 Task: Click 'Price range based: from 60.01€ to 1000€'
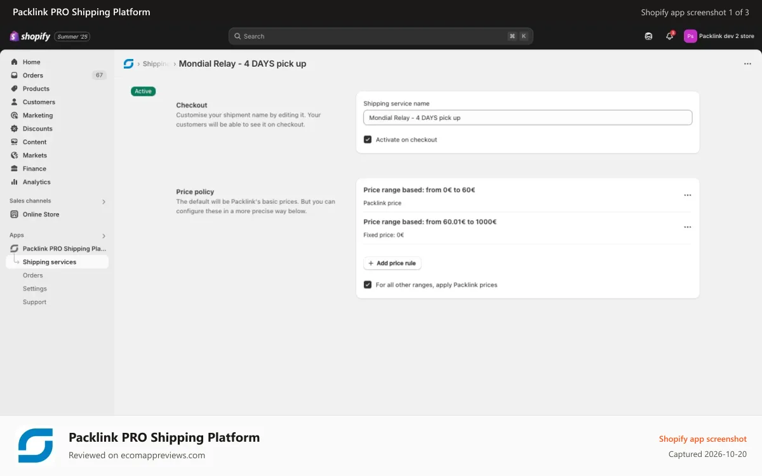click(430, 222)
